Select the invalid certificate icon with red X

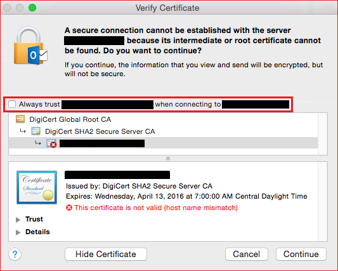(51, 143)
